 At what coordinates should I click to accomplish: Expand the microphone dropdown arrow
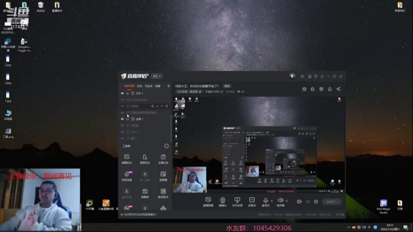[272, 201]
